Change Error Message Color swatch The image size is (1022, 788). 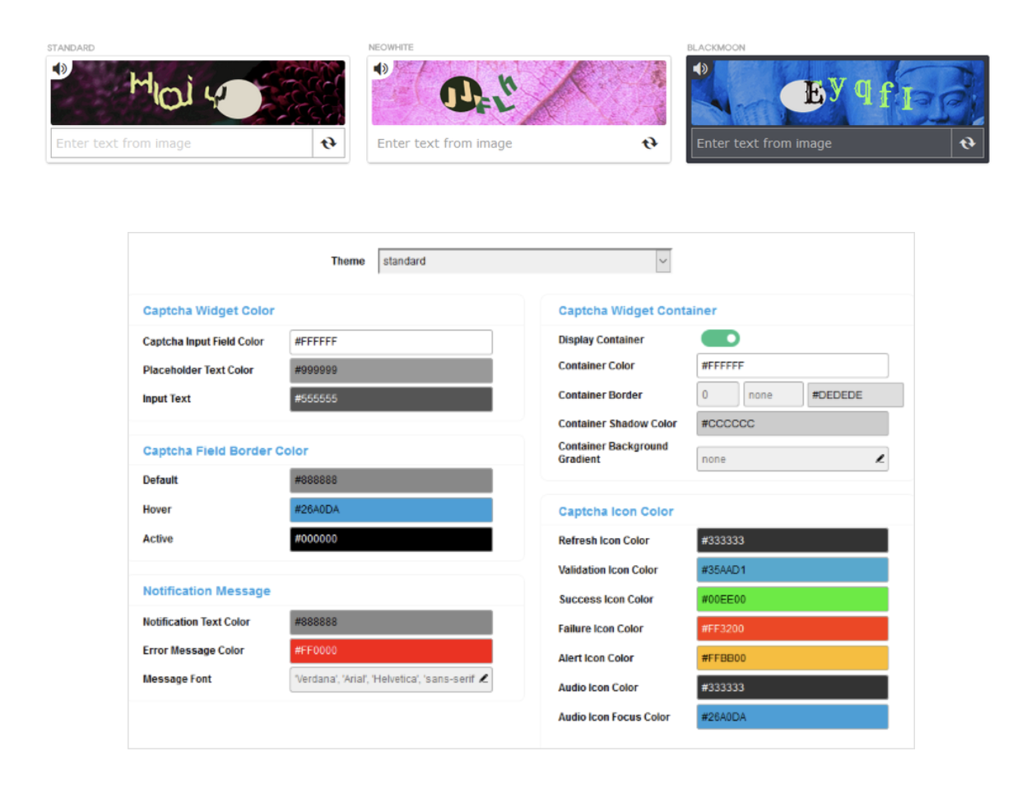coord(391,651)
